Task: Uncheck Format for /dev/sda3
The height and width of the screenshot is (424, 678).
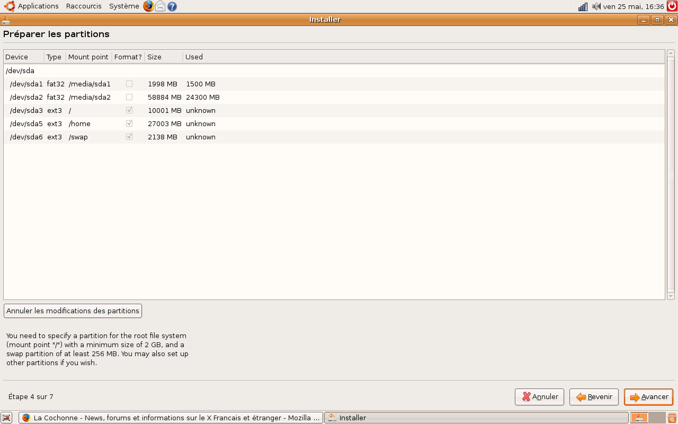Action: tap(129, 110)
